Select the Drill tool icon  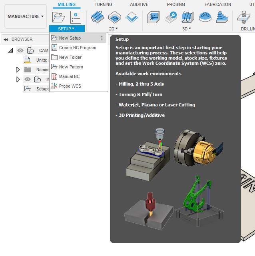(x=244, y=17)
